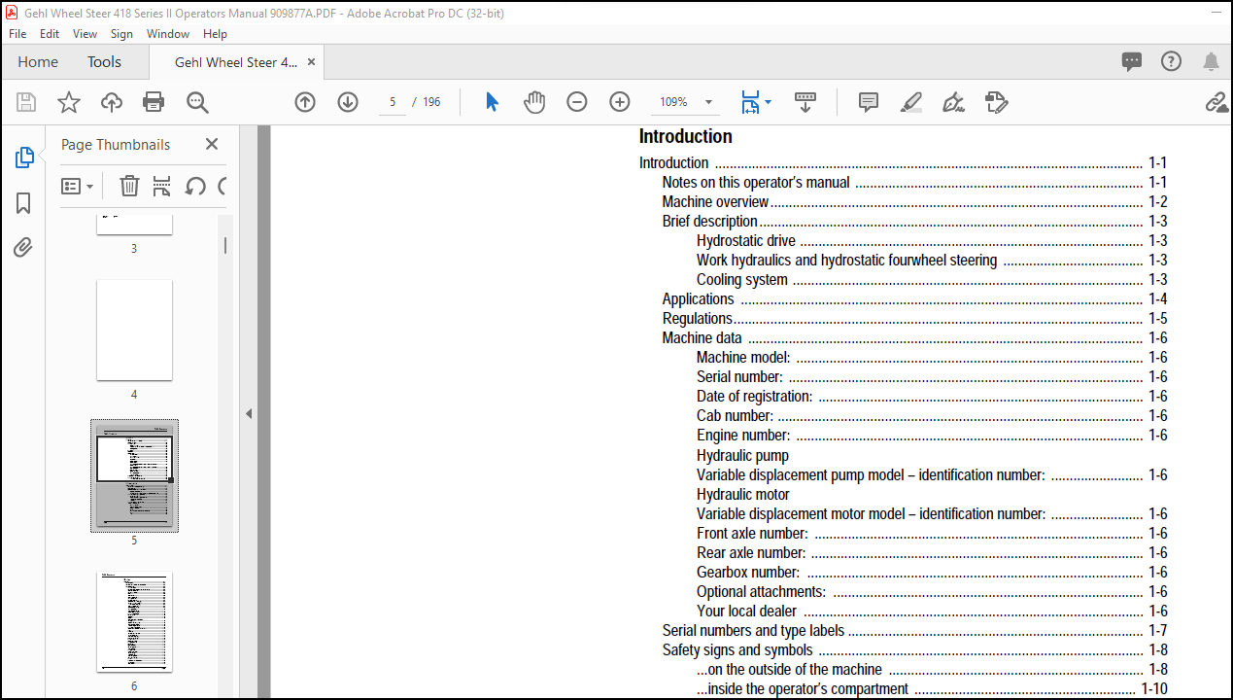Open fit page options dropdown arrow

pos(769,102)
